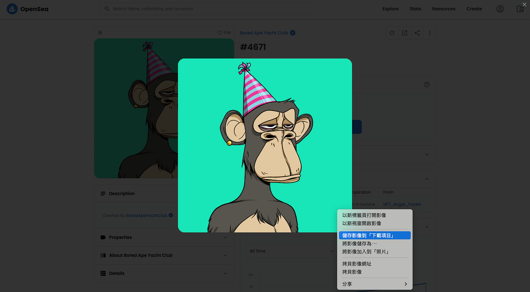
Task: Open the three-dot more options icon
Action: pyautogui.click(x=430, y=33)
